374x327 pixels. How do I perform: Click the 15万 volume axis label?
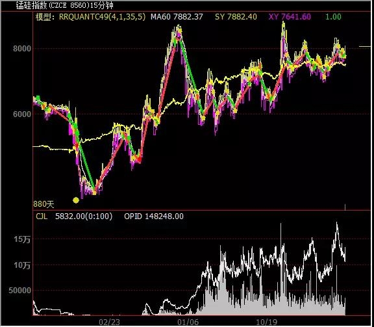tap(22, 239)
